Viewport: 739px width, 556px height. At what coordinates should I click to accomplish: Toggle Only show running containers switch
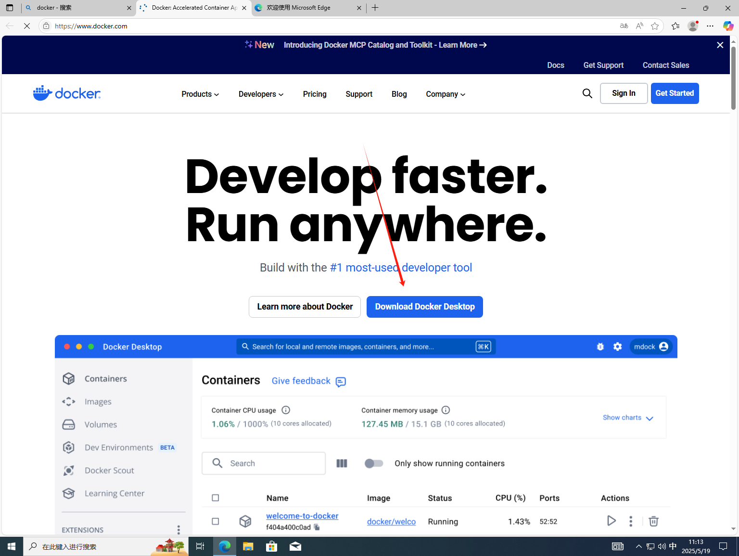[x=374, y=463]
